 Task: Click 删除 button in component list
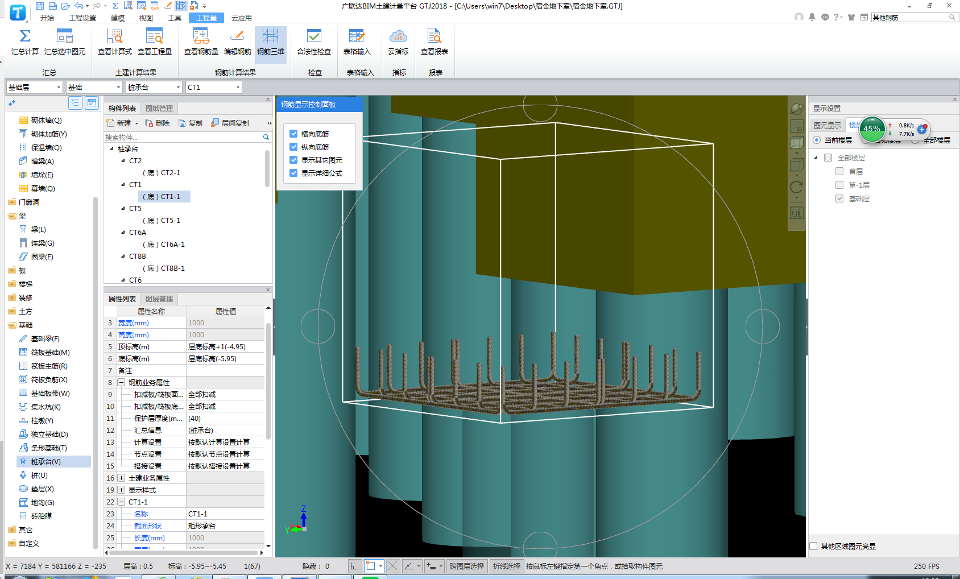click(x=158, y=123)
